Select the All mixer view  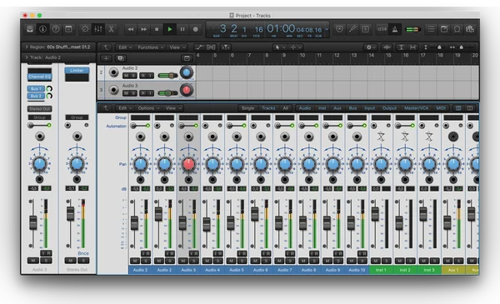[x=285, y=108]
